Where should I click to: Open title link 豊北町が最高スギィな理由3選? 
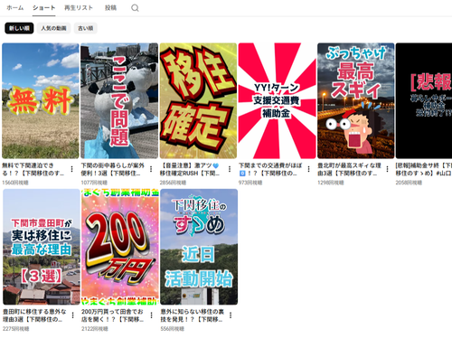pyautogui.click(x=349, y=169)
